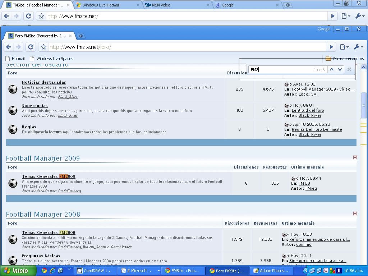This screenshot has width=368, height=276.
Task: Go to next find result
Action: click(340, 69)
